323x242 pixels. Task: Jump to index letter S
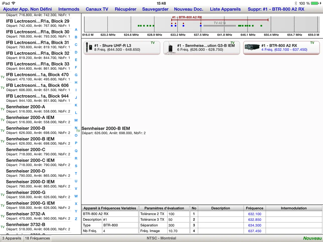[x=76, y=166]
